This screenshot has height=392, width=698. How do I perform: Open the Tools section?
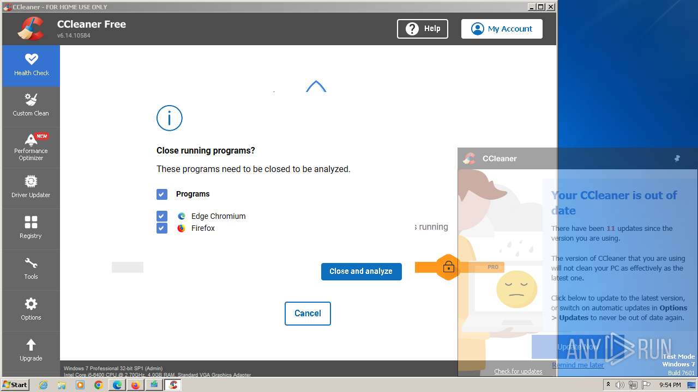coord(31,269)
